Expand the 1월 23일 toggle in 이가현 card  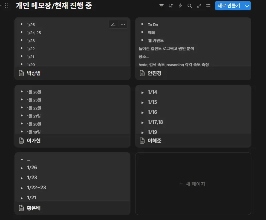22,99
